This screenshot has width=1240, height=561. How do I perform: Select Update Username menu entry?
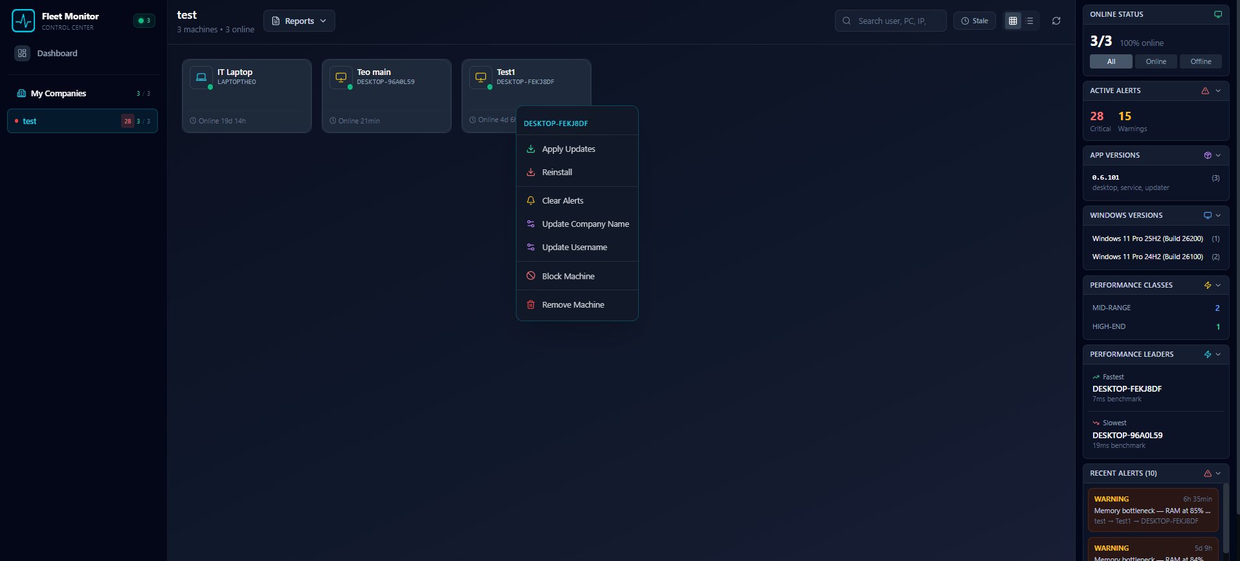(577, 247)
